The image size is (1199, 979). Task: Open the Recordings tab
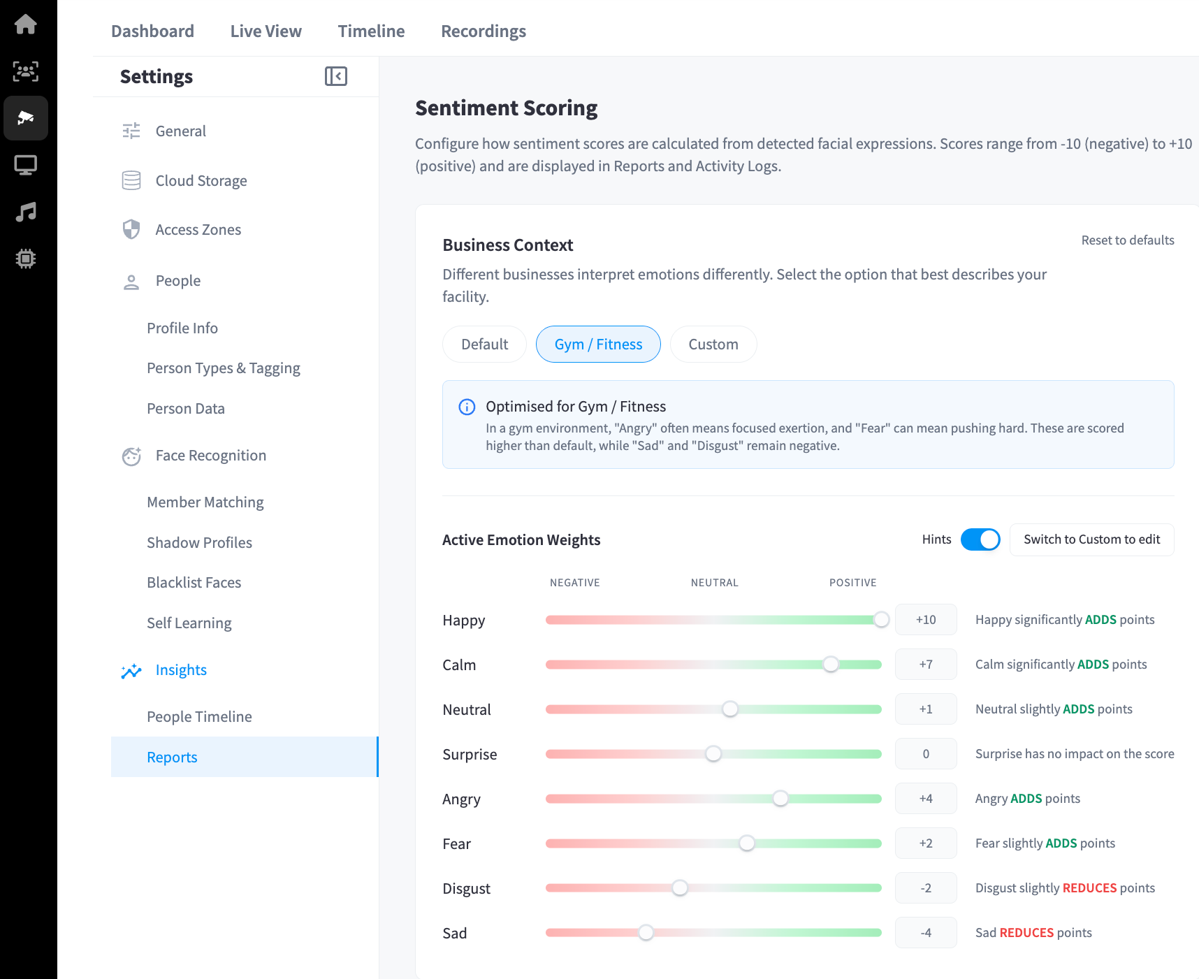pyautogui.click(x=484, y=31)
